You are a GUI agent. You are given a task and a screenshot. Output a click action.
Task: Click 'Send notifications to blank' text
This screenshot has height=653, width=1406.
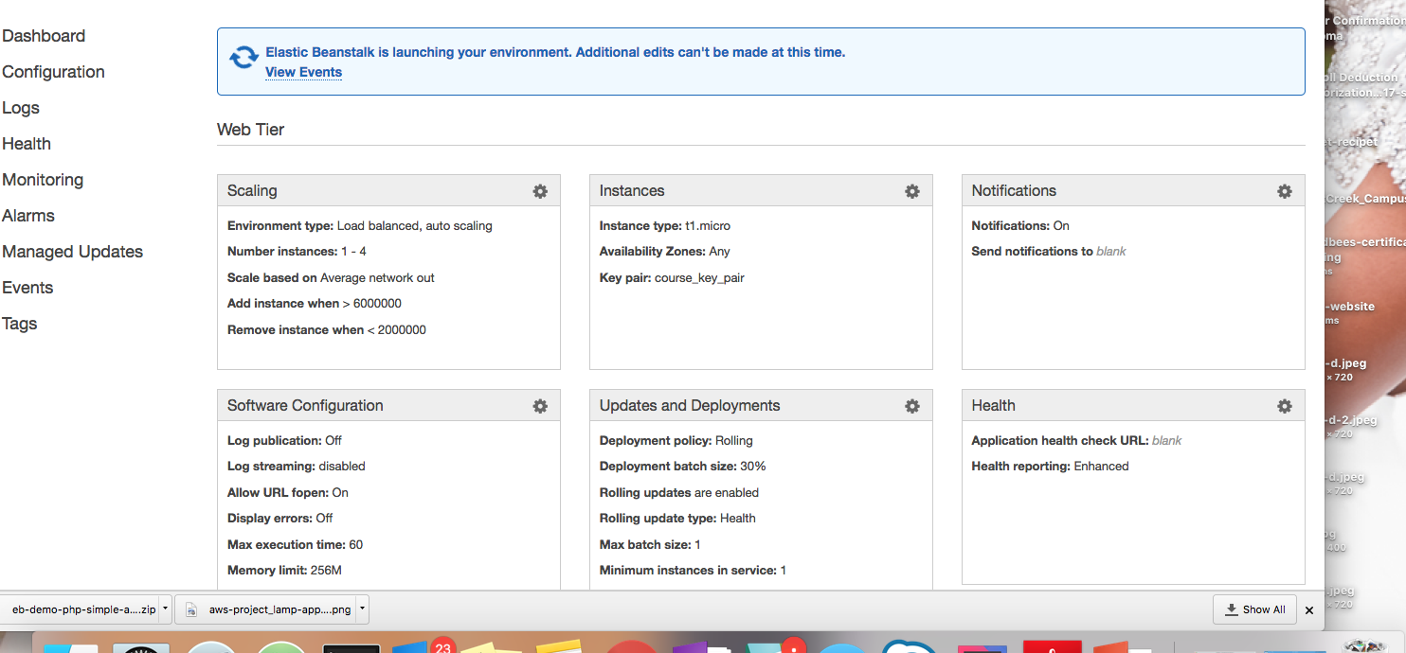click(x=1049, y=252)
